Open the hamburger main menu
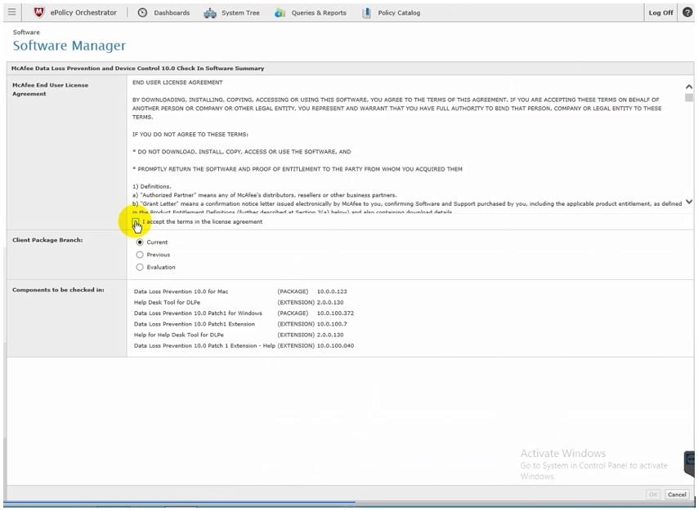This screenshot has height=511, width=698. (x=11, y=12)
